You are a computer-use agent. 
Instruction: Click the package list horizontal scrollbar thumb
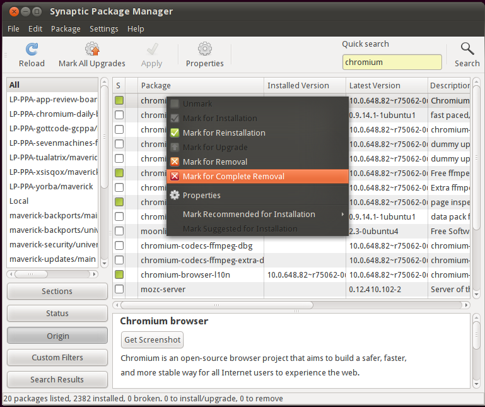click(x=217, y=305)
